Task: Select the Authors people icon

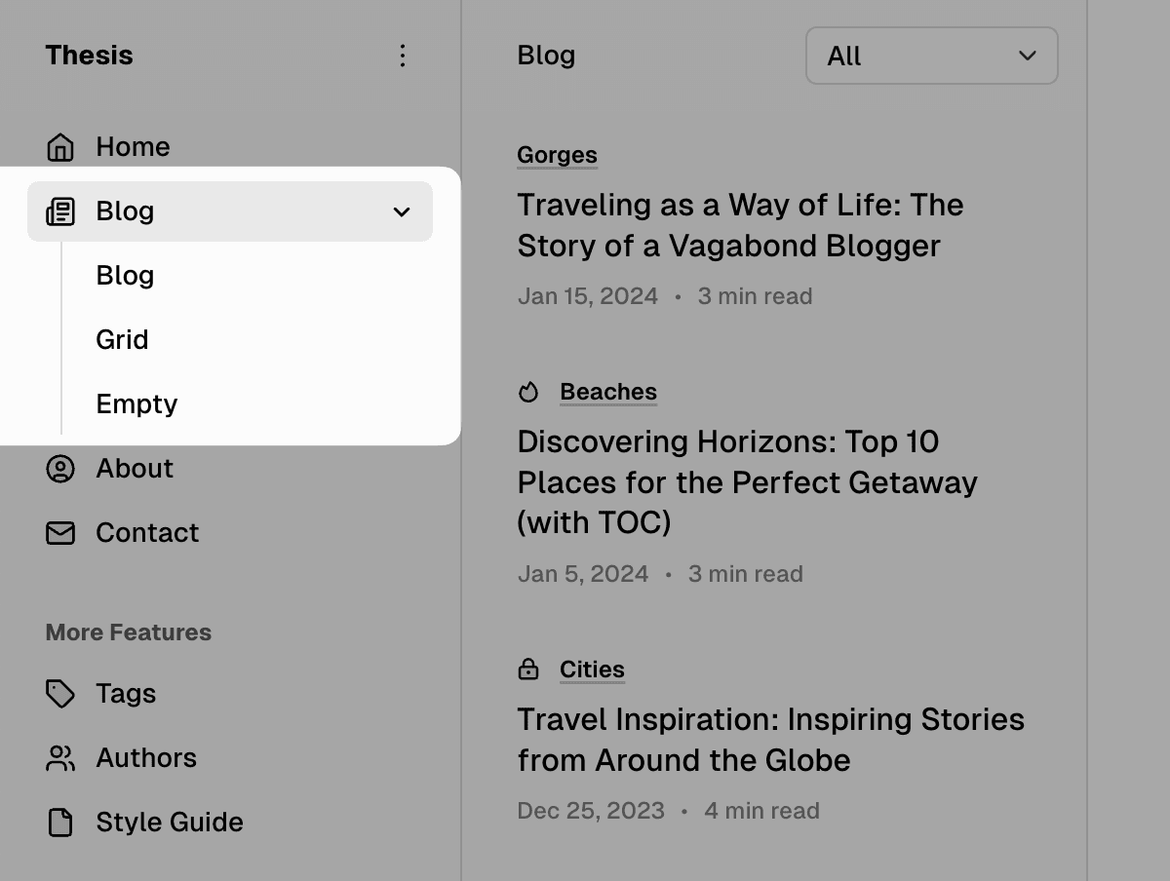Action: [60, 758]
